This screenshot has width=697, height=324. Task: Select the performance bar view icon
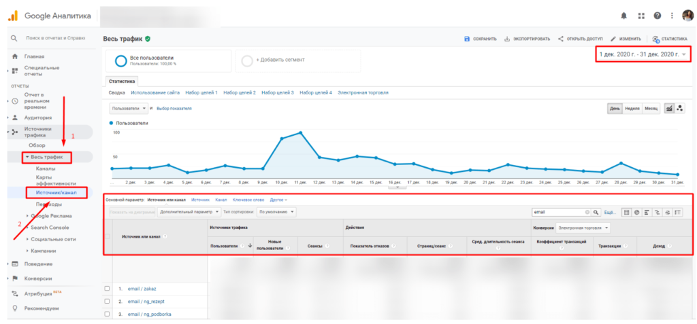647,213
